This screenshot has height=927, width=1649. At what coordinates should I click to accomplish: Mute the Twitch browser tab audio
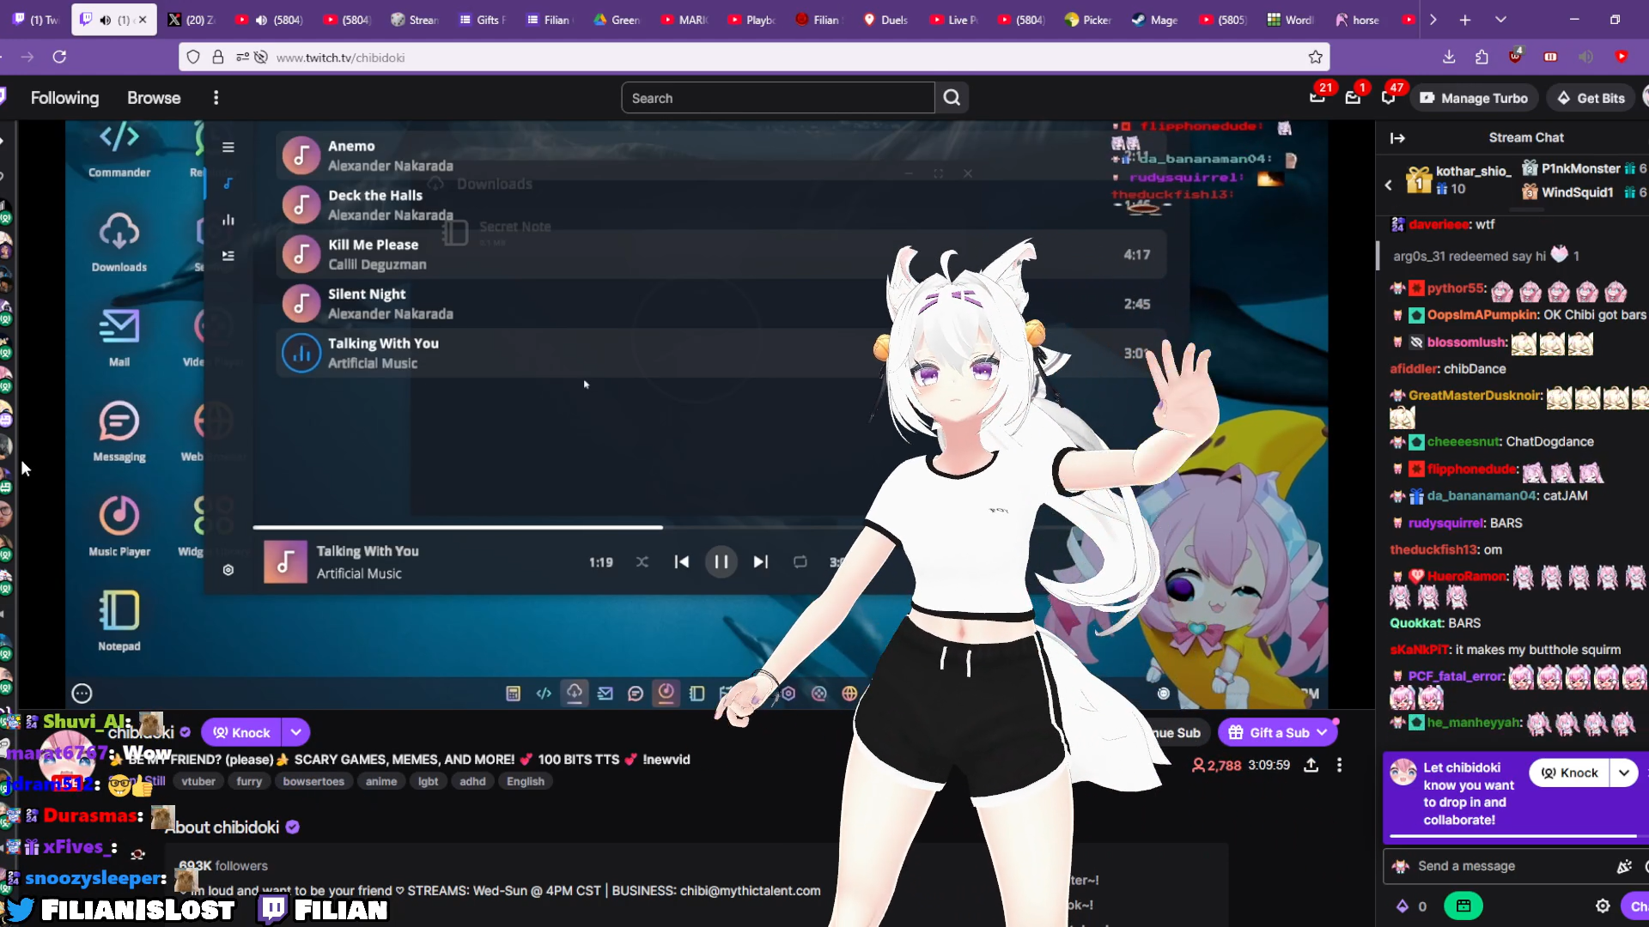point(105,20)
